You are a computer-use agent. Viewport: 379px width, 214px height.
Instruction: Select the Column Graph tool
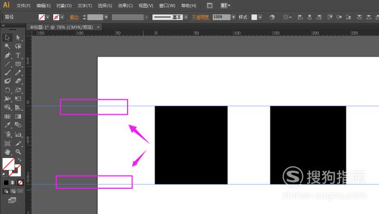coord(18,134)
